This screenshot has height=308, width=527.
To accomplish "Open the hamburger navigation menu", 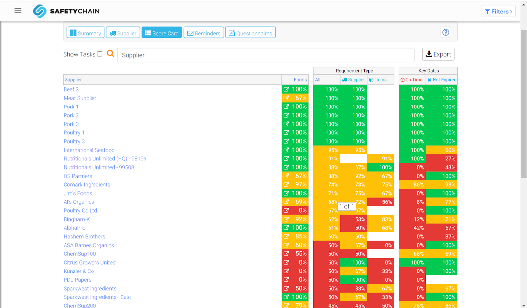I will (18, 11).
